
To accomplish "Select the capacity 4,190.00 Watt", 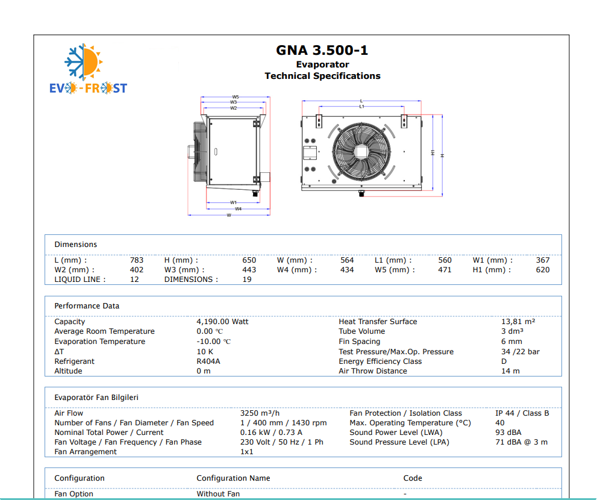I will coord(222,322).
